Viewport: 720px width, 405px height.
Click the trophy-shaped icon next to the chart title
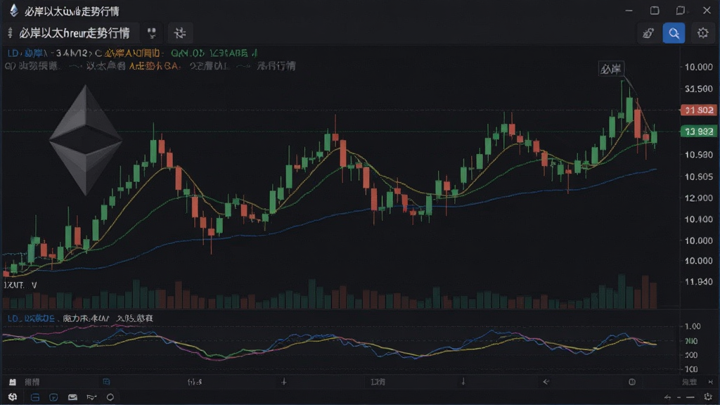tap(152, 33)
